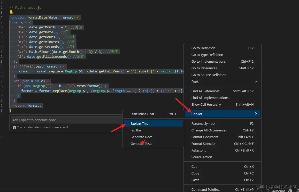299x192 pixels.
Task: Click the Copilot status icon in the status bar
Action: pyautogui.click(x=290, y=190)
